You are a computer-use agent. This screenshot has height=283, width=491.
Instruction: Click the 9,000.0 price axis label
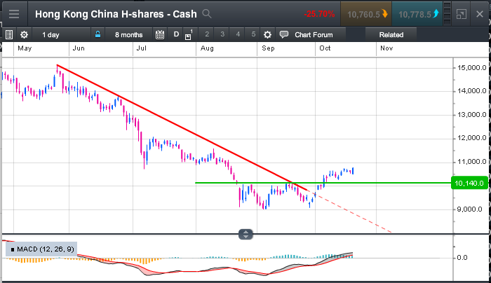470,209
